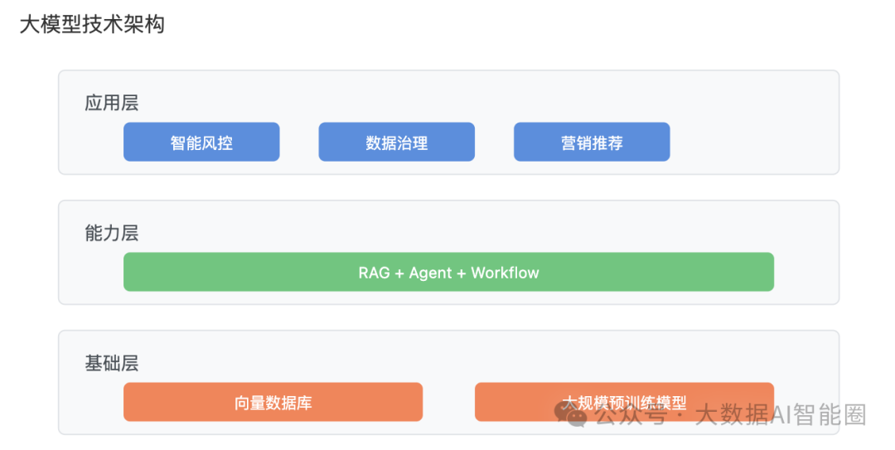Image resolution: width=895 pixels, height=450 pixels.
Task: Click the WeChat logo in the watermark
Action: pos(570,414)
